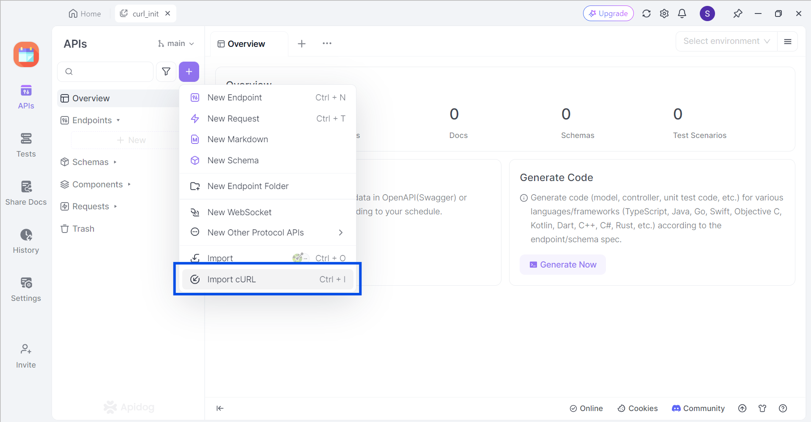This screenshot has width=811, height=422.
Task: Open the main branch dropdown
Action: (176, 43)
